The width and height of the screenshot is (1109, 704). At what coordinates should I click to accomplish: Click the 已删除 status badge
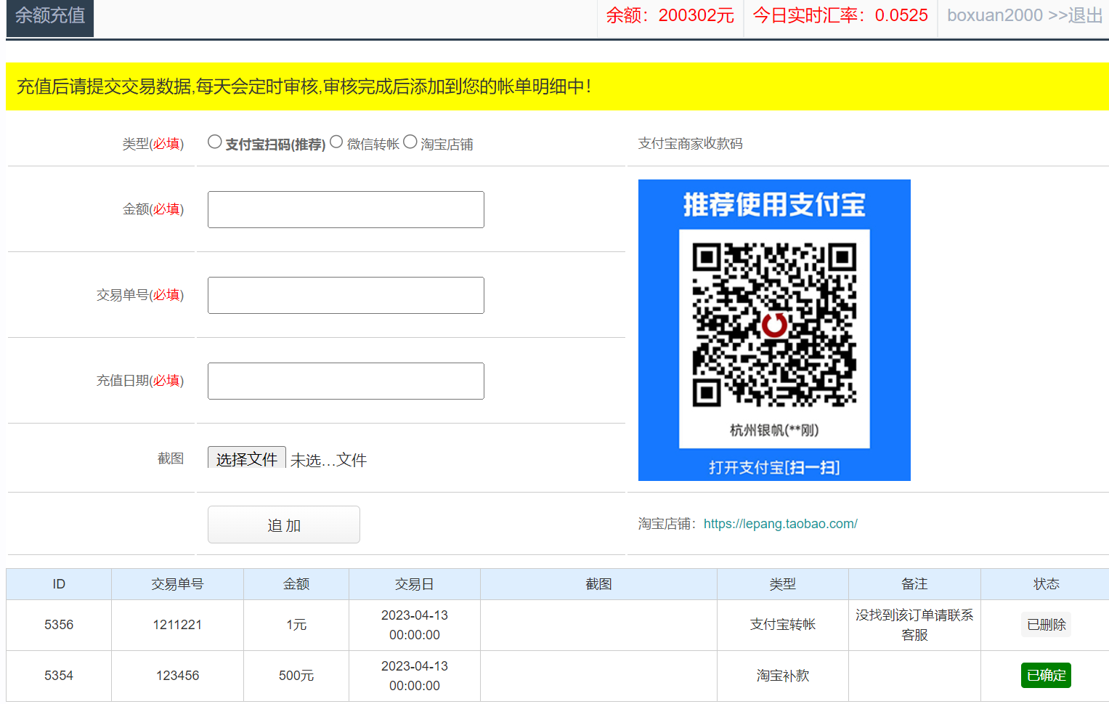(x=1046, y=625)
